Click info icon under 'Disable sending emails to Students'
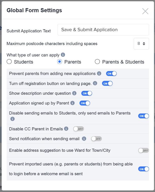Viewport: 155px width, 192px height. pos(12,119)
